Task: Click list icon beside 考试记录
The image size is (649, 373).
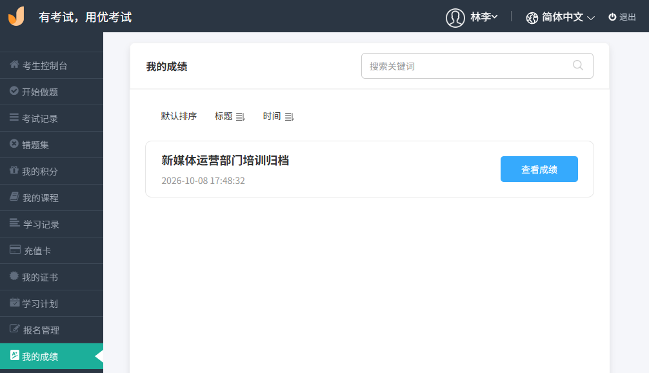Action: 14,117
